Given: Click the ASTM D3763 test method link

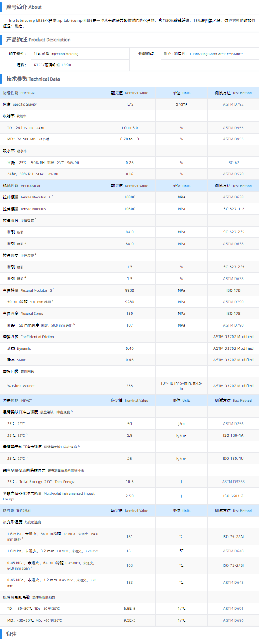Looking at the screenshot, I should pyautogui.click(x=233, y=482).
